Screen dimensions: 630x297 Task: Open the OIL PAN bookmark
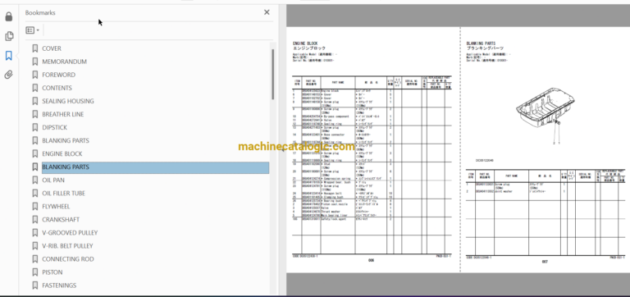53,180
